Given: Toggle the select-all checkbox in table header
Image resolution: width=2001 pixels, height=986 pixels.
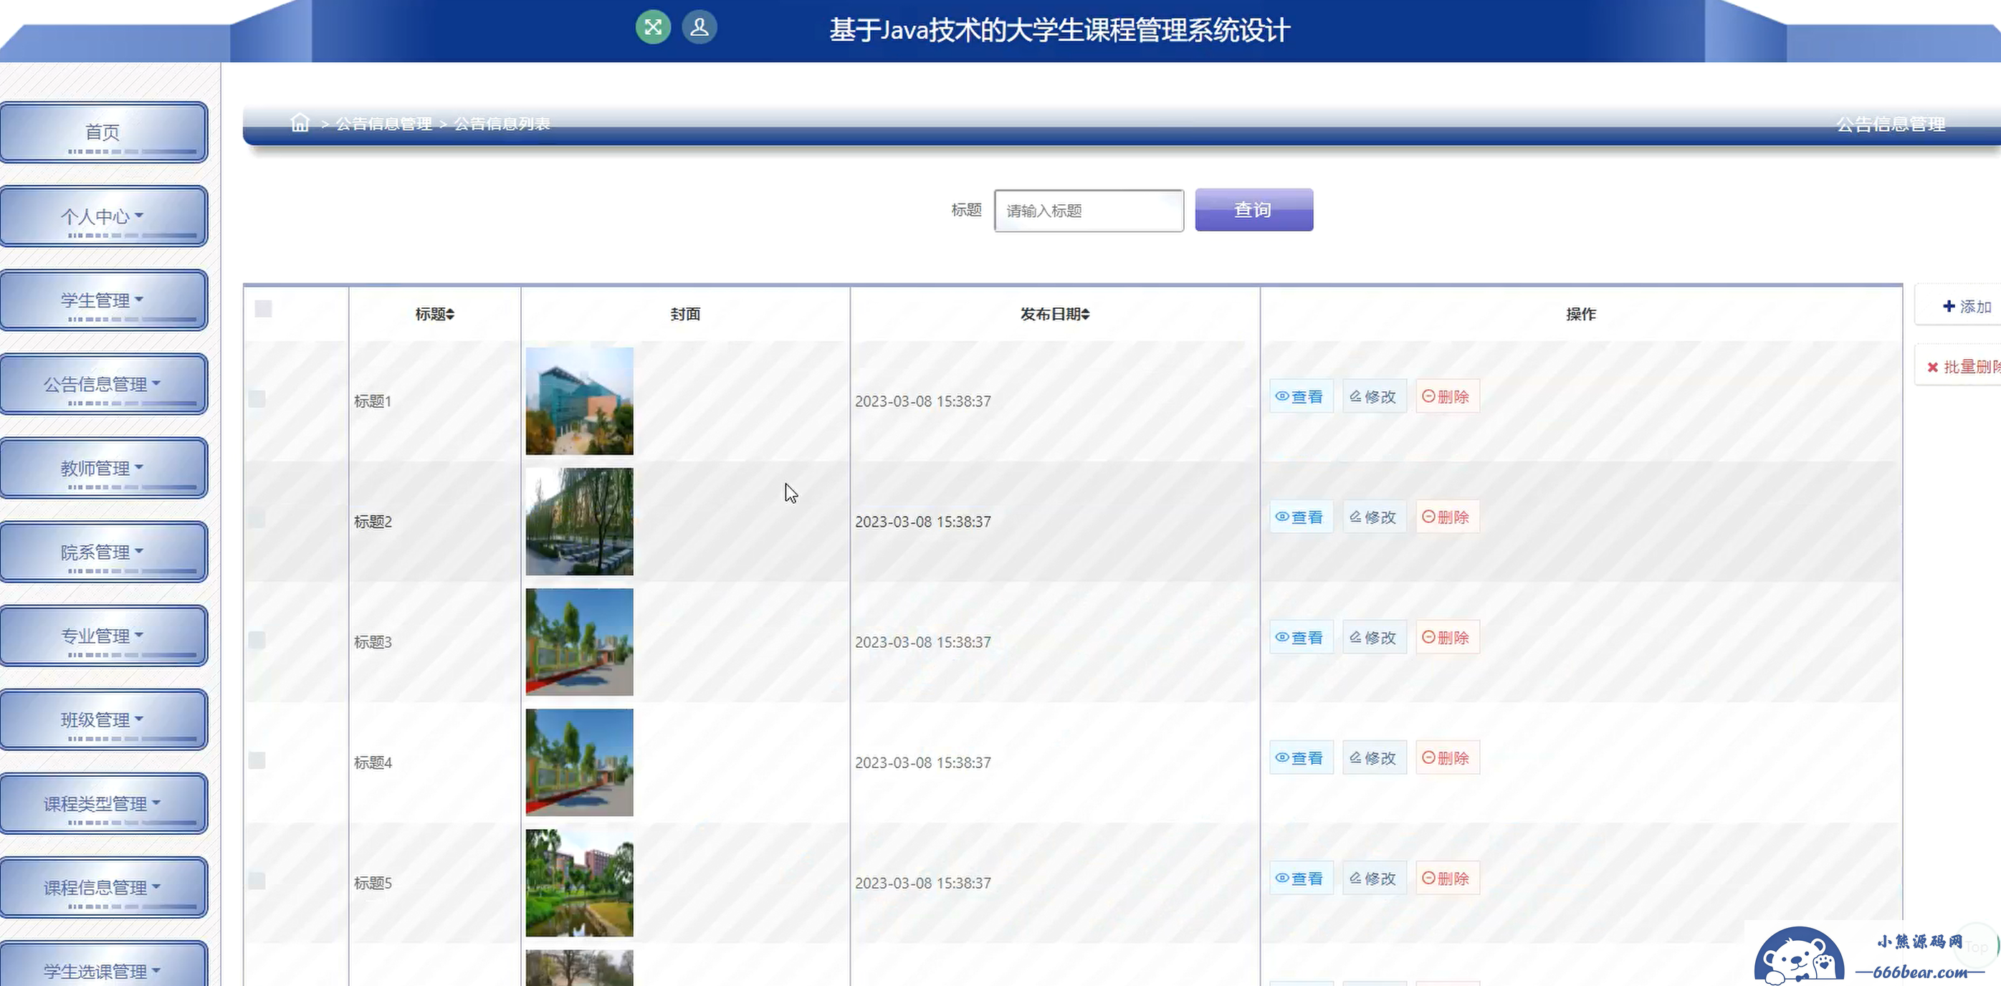Looking at the screenshot, I should (x=263, y=309).
